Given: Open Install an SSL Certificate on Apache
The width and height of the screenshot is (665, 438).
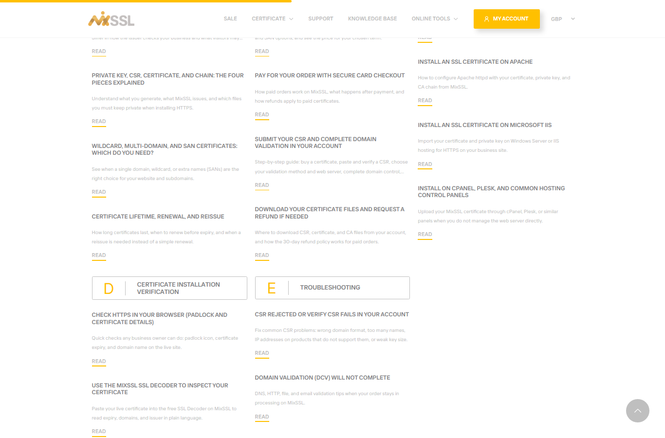Looking at the screenshot, I should (475, 62).
